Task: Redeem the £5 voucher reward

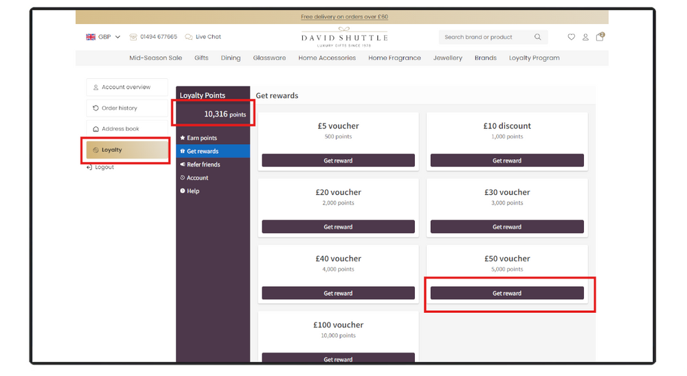Action: [x=338, y=161]
